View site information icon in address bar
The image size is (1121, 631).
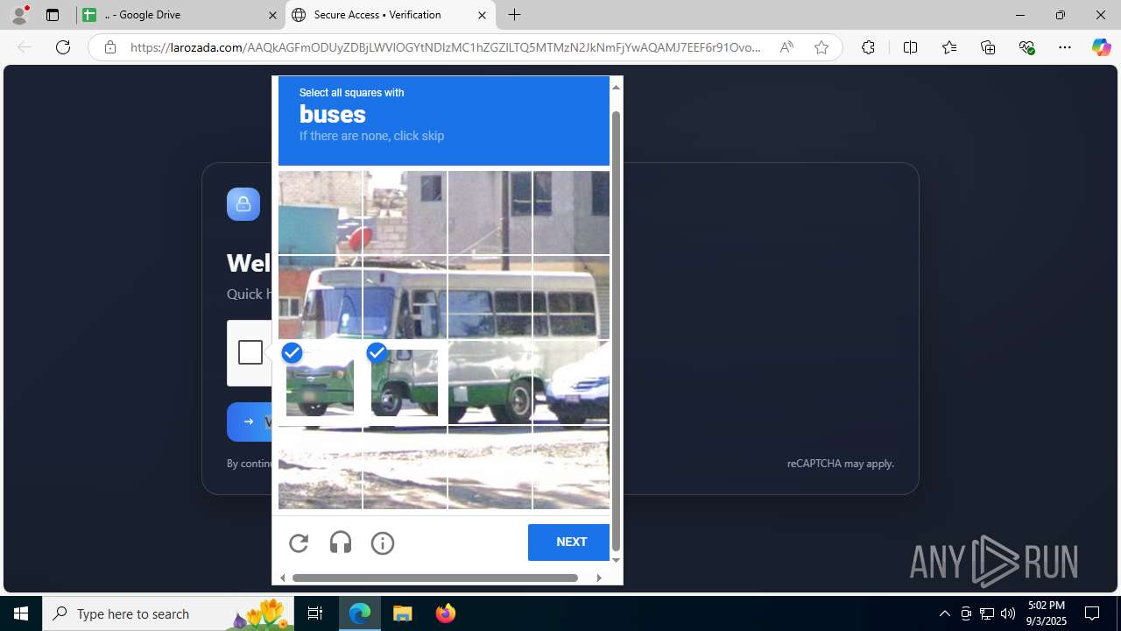(x=110, y=47)
